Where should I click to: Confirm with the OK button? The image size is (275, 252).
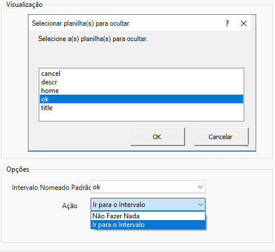point(158,137)
